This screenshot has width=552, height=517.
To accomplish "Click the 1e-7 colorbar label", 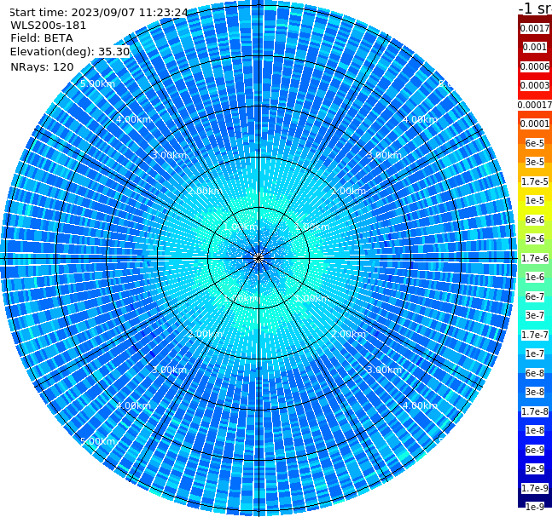I will pyautogui.click(x=535, y=353).
